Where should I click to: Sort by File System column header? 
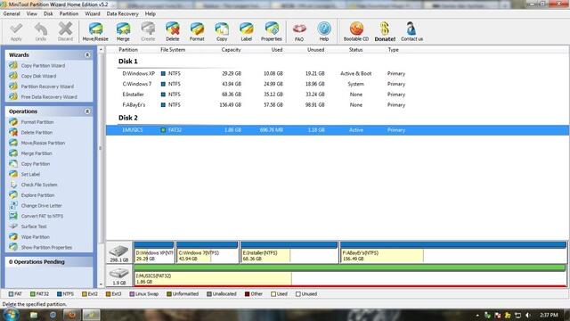point(173,50)
